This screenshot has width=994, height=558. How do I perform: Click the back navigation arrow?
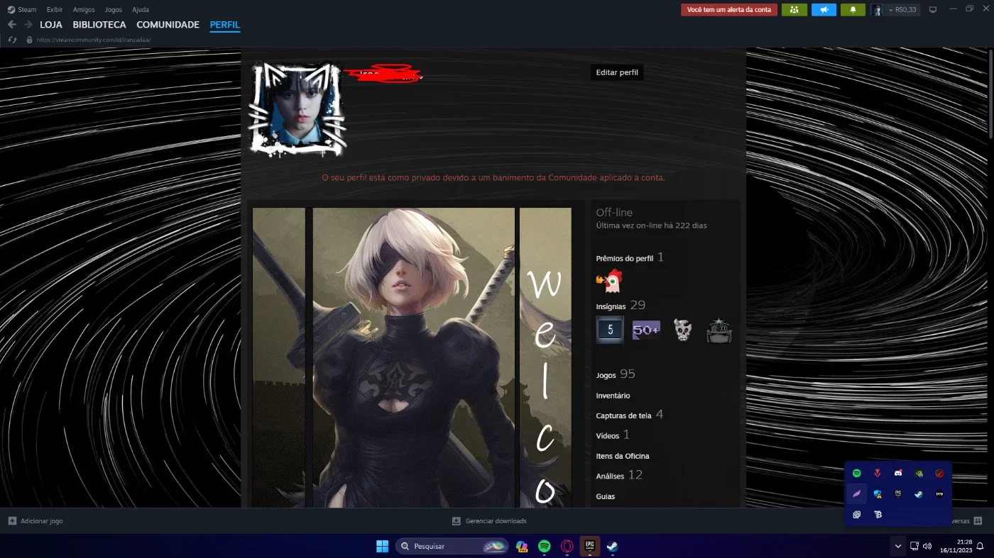point(12,25)
